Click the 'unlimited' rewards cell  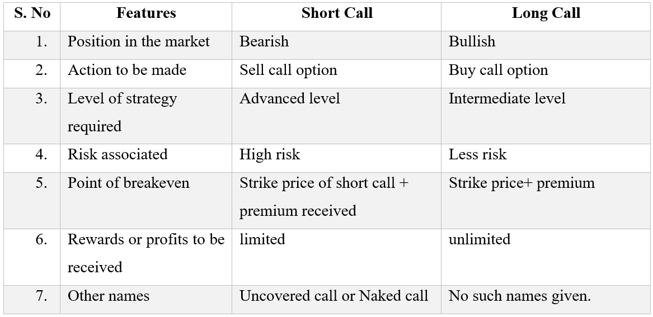480,240
